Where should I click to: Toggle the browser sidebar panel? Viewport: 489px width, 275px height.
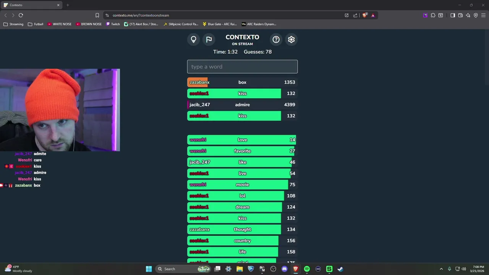pyautogui.click(x=453, y=15)
